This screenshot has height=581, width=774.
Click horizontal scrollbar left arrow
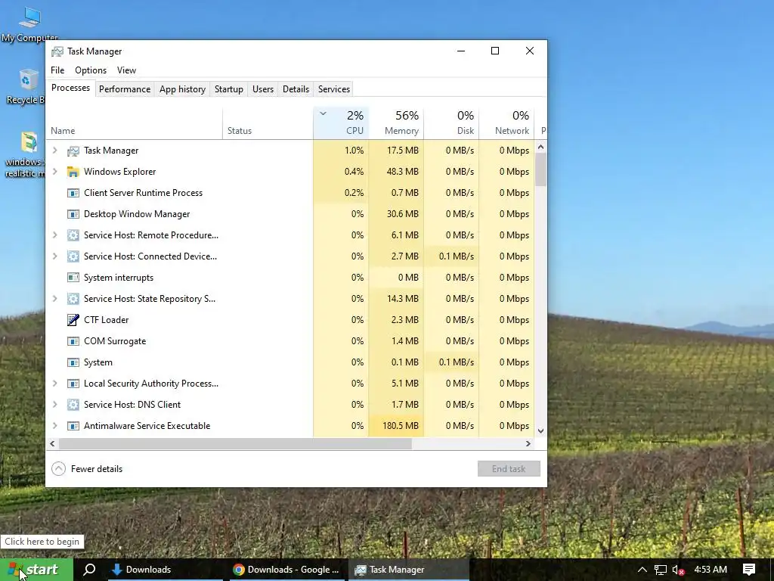pos(52,443)
